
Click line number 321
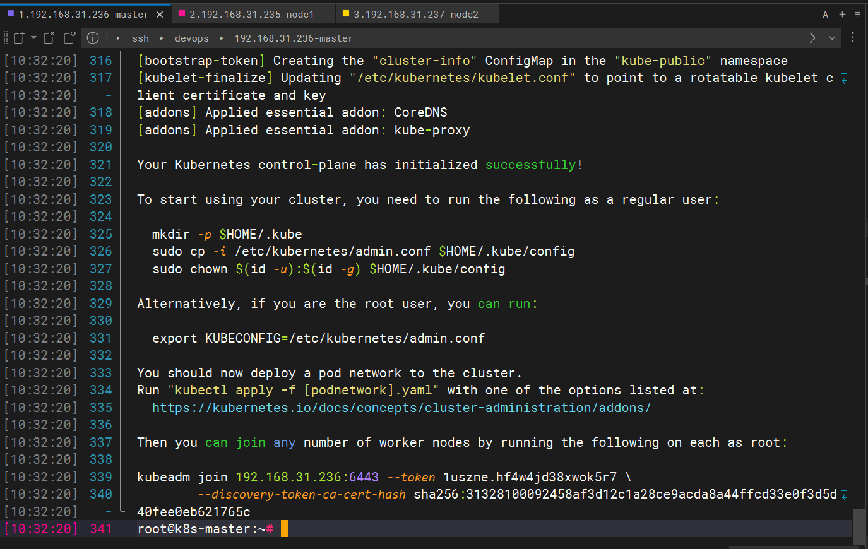101,165
